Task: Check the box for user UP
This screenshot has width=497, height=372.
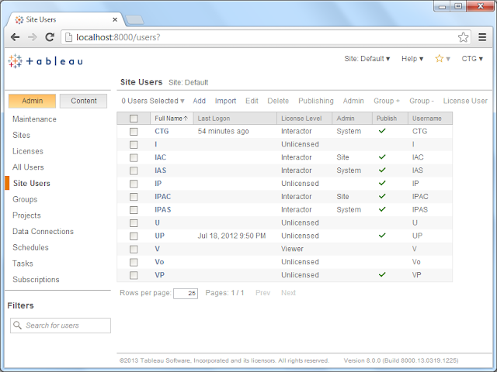Action: (x=134, y=236)
